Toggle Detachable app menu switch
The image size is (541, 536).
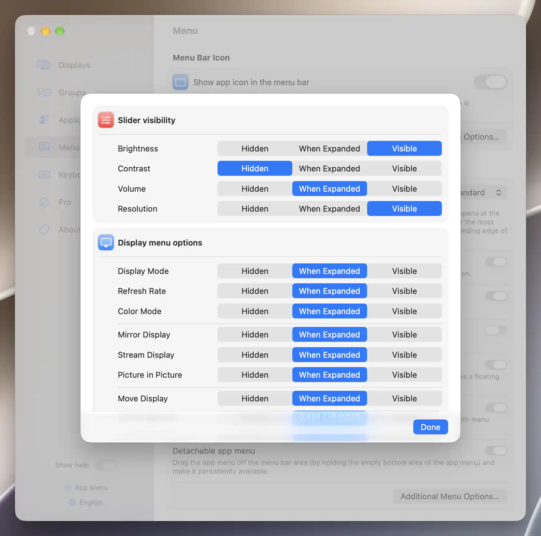coord(496,450)
